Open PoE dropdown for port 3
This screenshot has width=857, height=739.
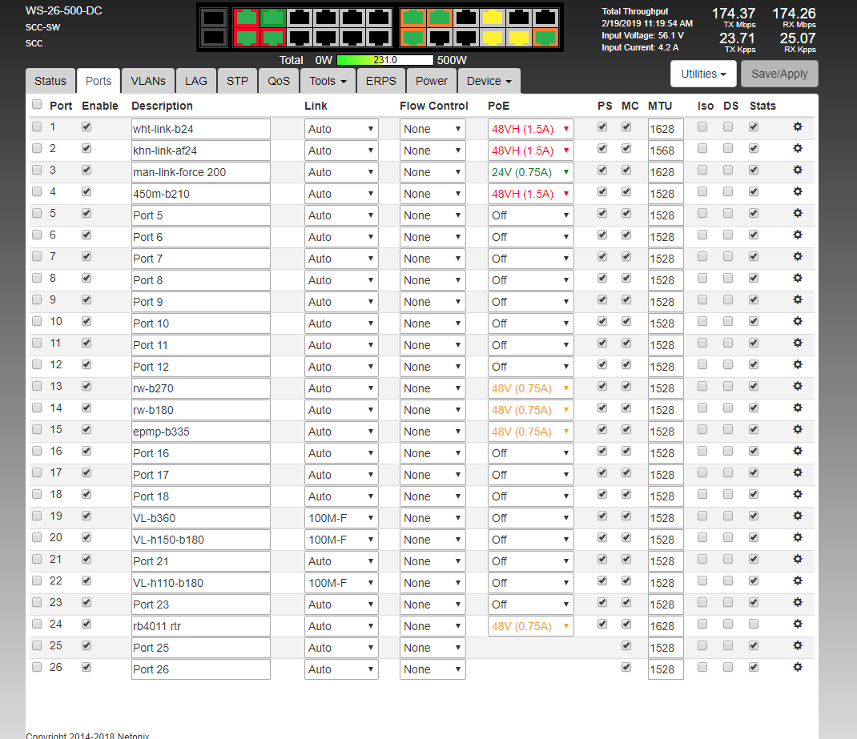tap(530, 172)
